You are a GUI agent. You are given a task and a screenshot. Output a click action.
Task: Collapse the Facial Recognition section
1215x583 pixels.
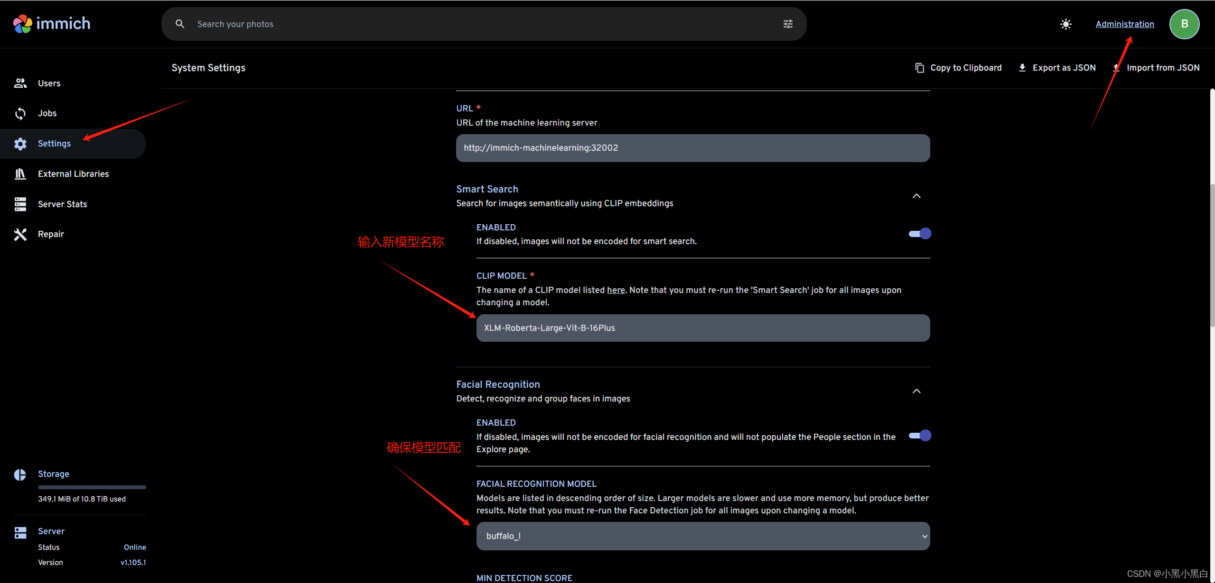(916, 391)
